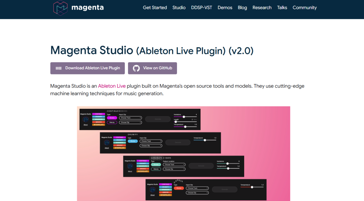Open the Output Location Choose Track dropdown
The image size is (364, 201).
click(x=174, y=164)
